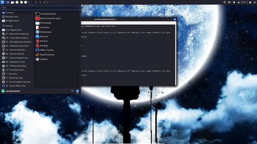Click the terminal window scrollbar
The width and height of the screenshot is (257, 144).
tap(175, 55)
